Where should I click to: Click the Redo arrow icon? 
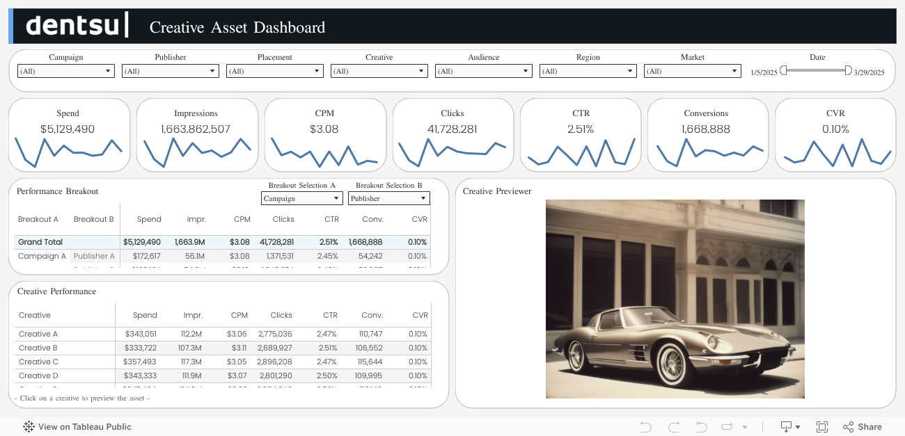coord(673,427)
